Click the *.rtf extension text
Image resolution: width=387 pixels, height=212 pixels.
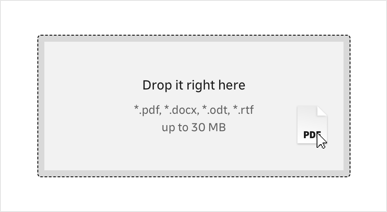[x=243, y=110]
